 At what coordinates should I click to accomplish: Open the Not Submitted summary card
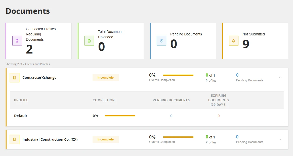click(255, 41)
